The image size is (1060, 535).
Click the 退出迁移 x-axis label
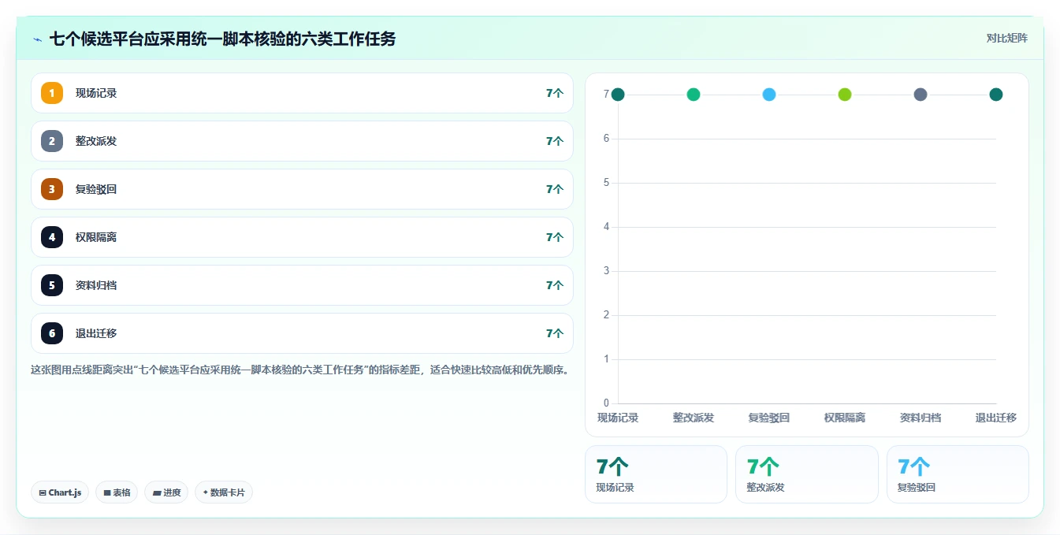pos(996,418)
